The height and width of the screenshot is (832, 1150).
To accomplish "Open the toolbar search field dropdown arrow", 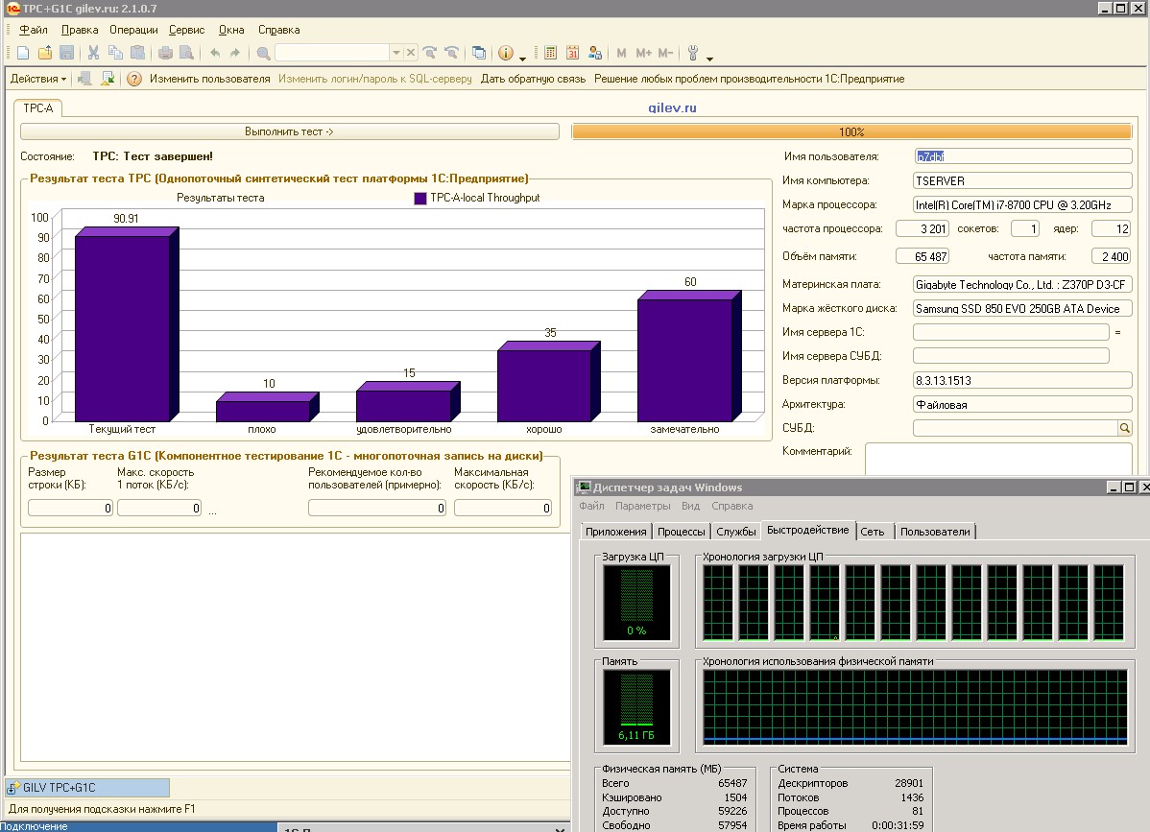I will click(x=395, y=53).
